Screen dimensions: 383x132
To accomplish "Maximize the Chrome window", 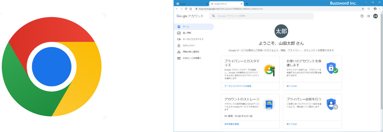I will coord(373,2).
